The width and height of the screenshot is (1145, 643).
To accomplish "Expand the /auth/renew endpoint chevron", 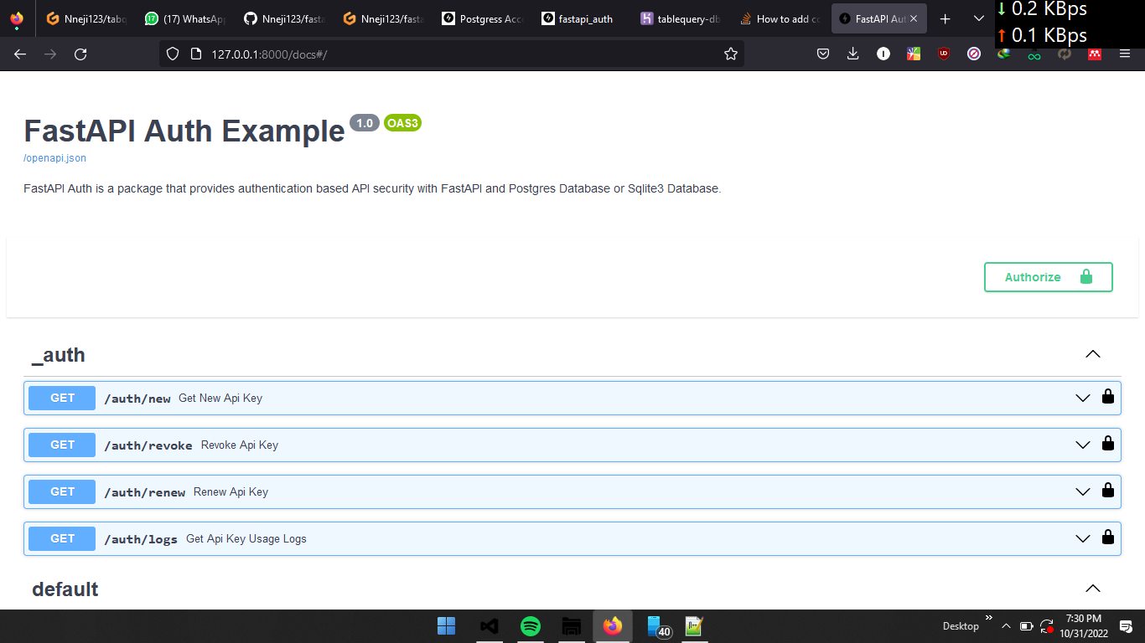I will (x=1083, y=491).
